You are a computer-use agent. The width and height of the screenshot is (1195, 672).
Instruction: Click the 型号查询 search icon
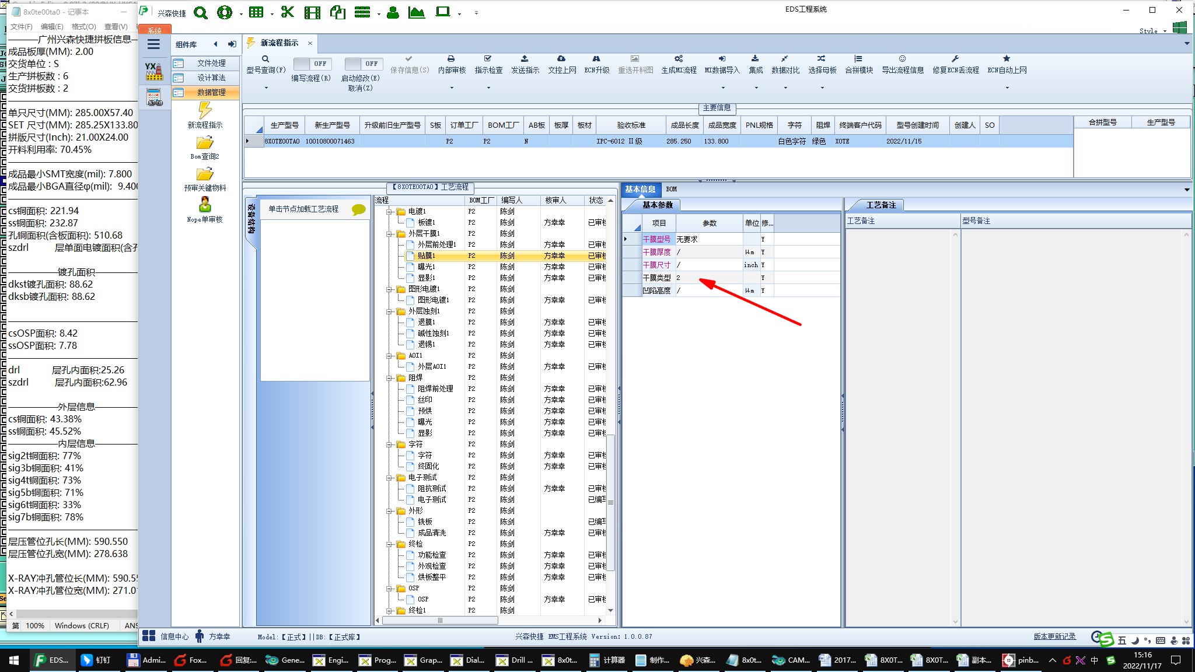point(265,59)
